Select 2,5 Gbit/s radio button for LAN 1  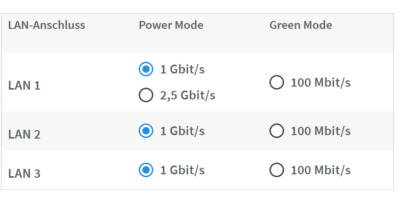click(146, 95)
